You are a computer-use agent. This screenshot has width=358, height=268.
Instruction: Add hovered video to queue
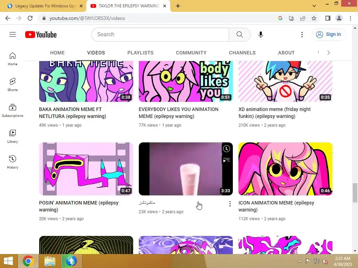[226, 161]
